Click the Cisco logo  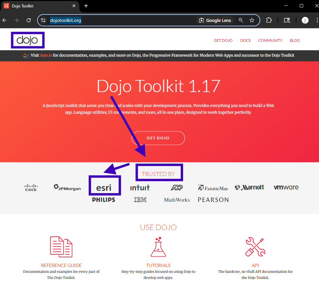click(x=31, y=188)
